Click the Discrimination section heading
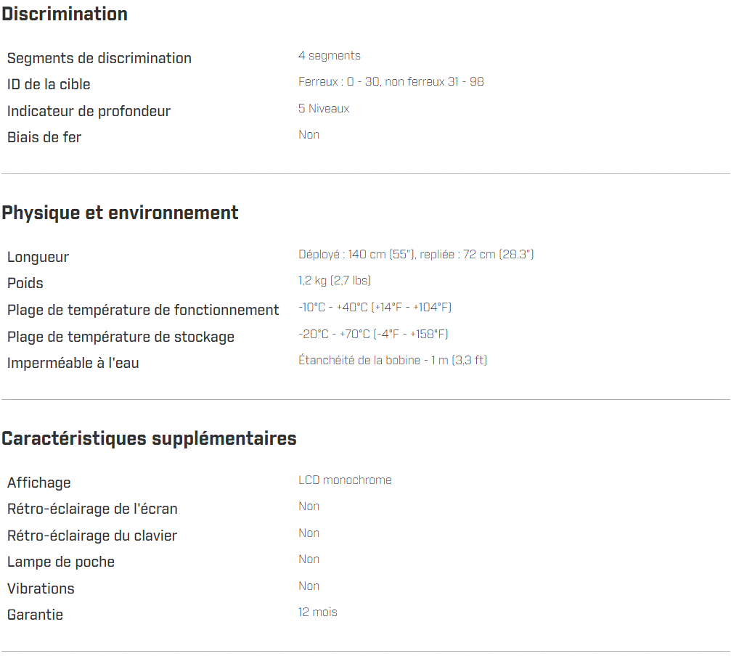The height and width of the screenshot is (656, 731). coord(64,14)
